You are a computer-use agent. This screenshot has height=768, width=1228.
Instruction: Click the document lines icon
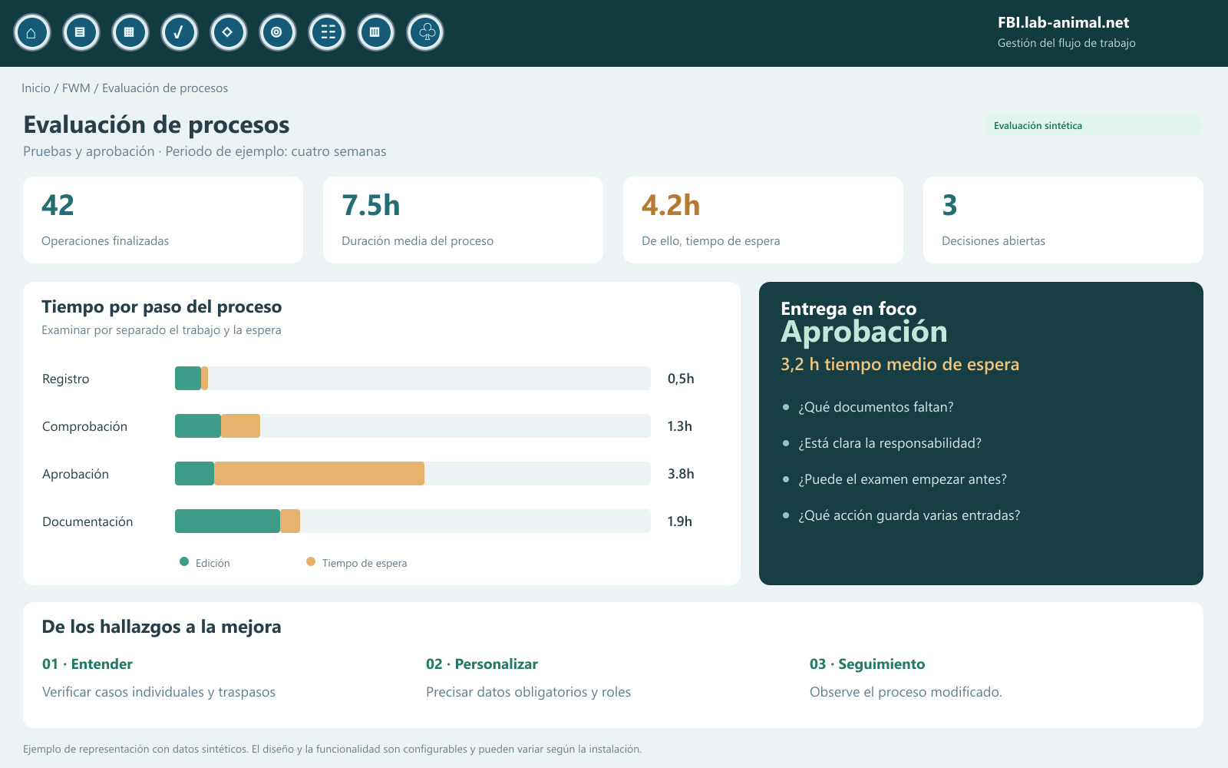click(x=81, y=33)
